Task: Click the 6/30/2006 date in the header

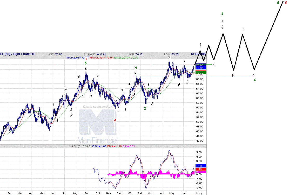Action: 198,54
